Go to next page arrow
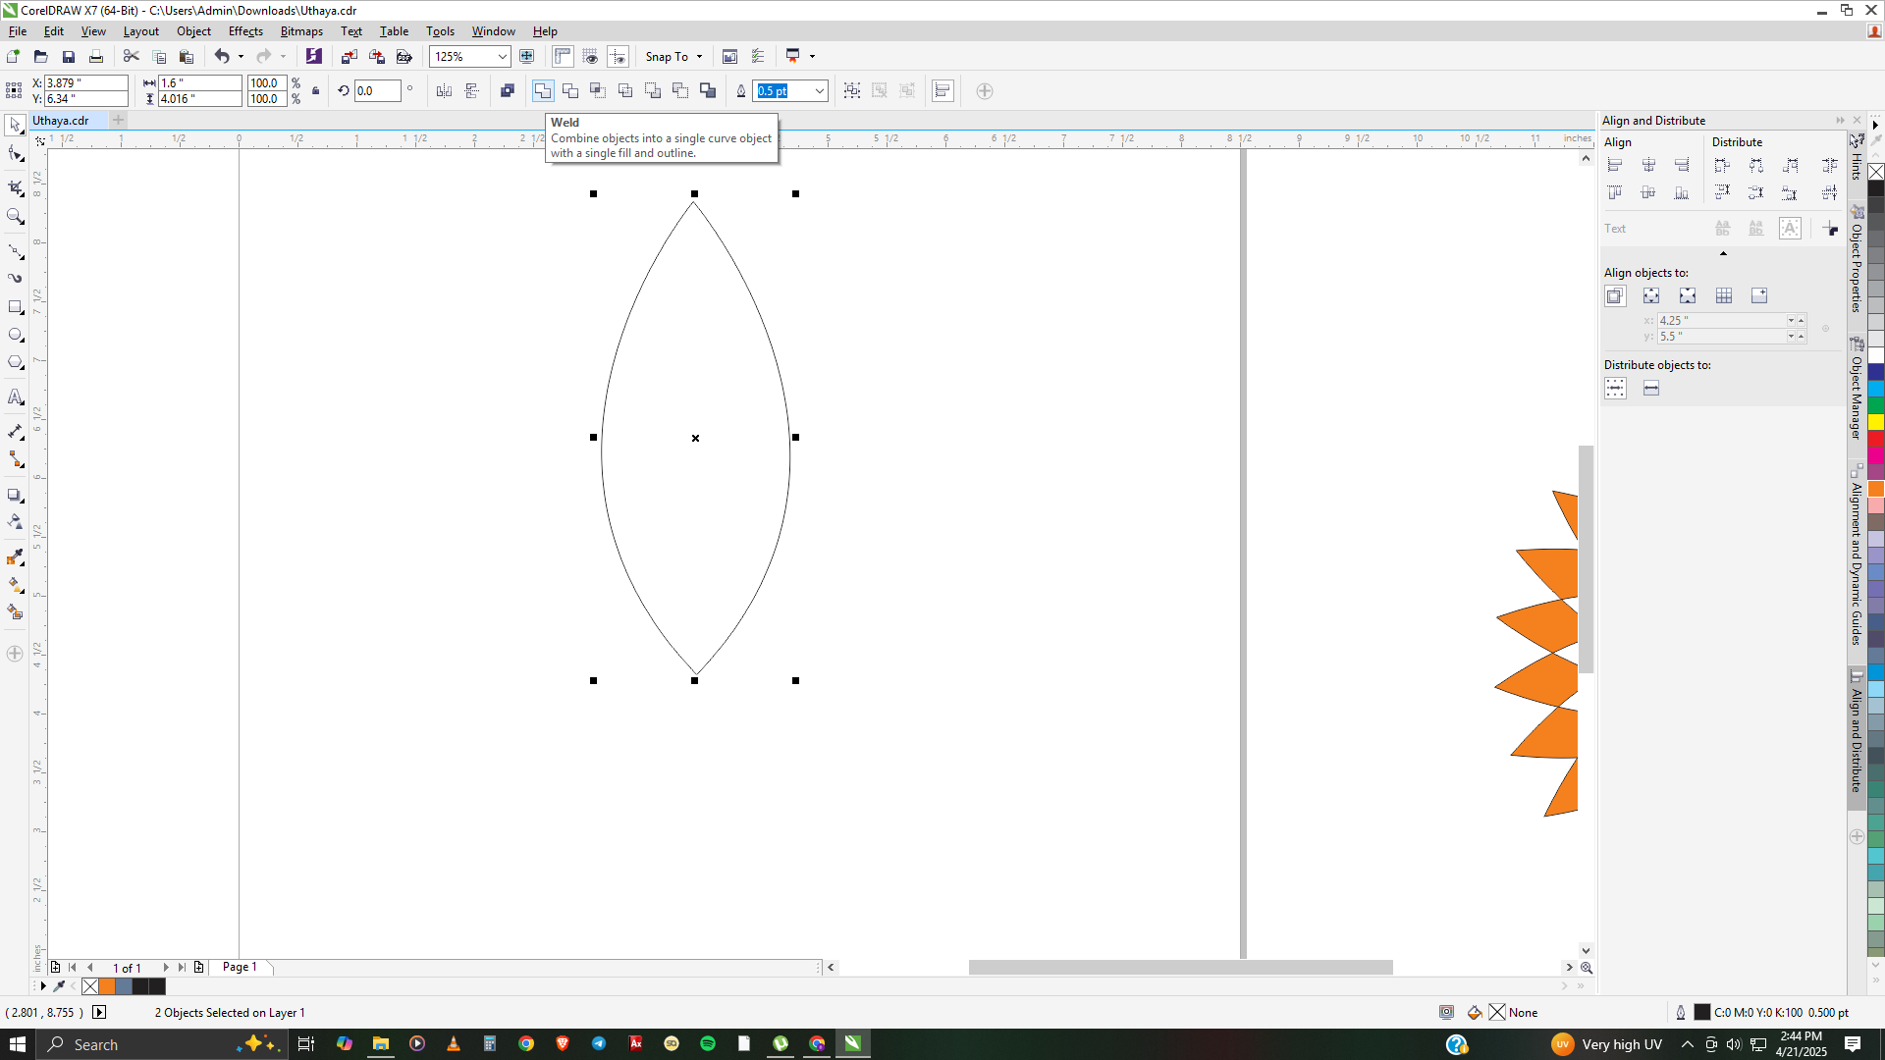This screenshot has width=1885, height=1060. coord(165,968)
